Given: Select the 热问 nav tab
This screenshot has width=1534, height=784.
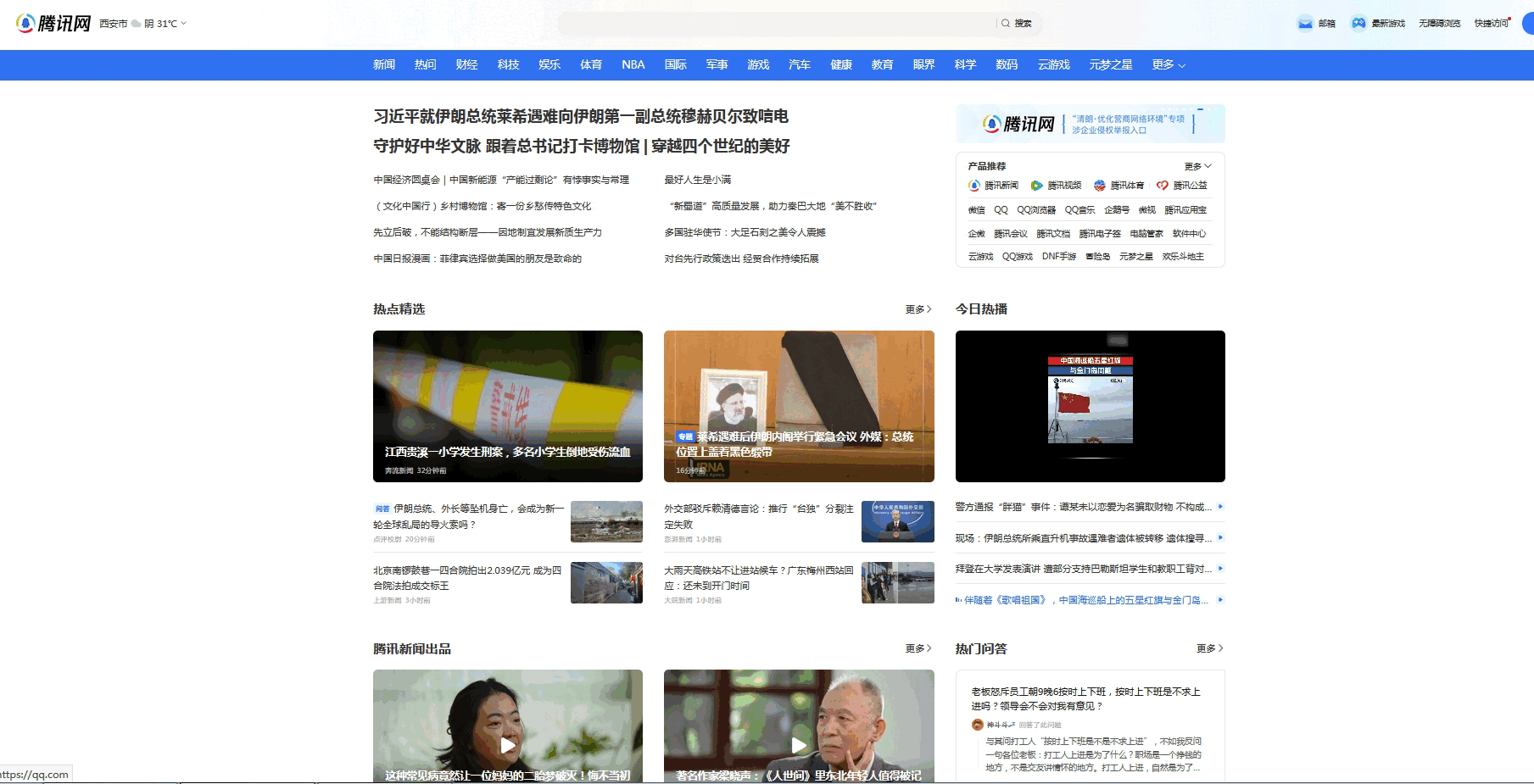Looking at the screenshot, I should point(426,65).
